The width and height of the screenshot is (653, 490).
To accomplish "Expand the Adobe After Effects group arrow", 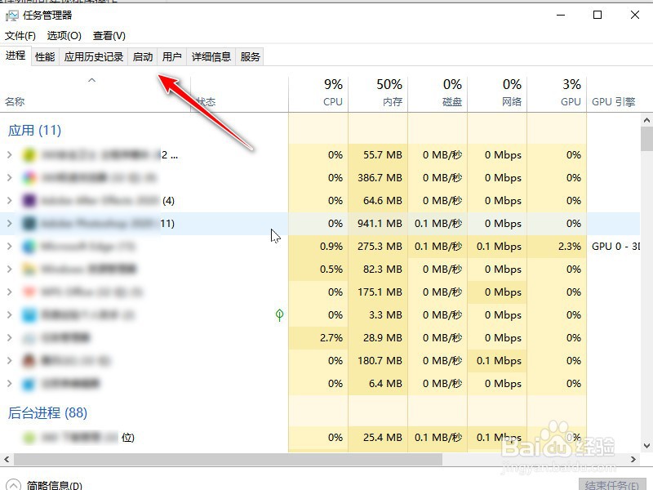I will pyautogui.click(x=10, y=200).
